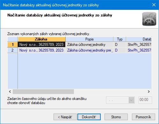Click 'Záloha účtovnej jednotky pre...' description in row 2

(x=90, y=50)
